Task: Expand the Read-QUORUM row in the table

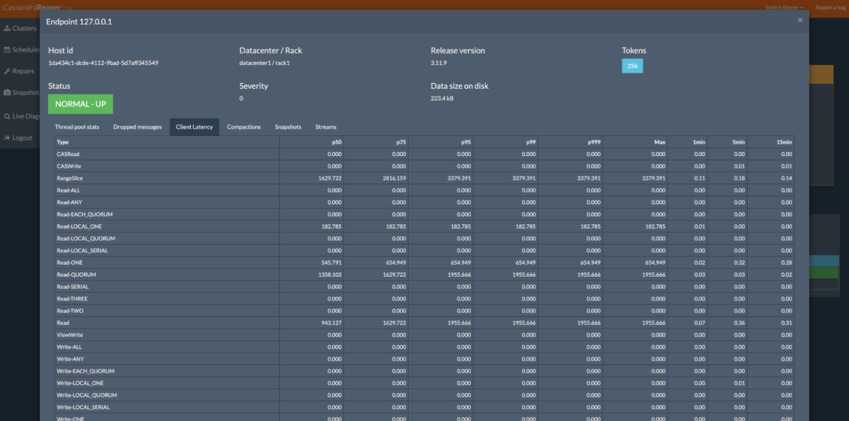Action: [x=76, y=274]
